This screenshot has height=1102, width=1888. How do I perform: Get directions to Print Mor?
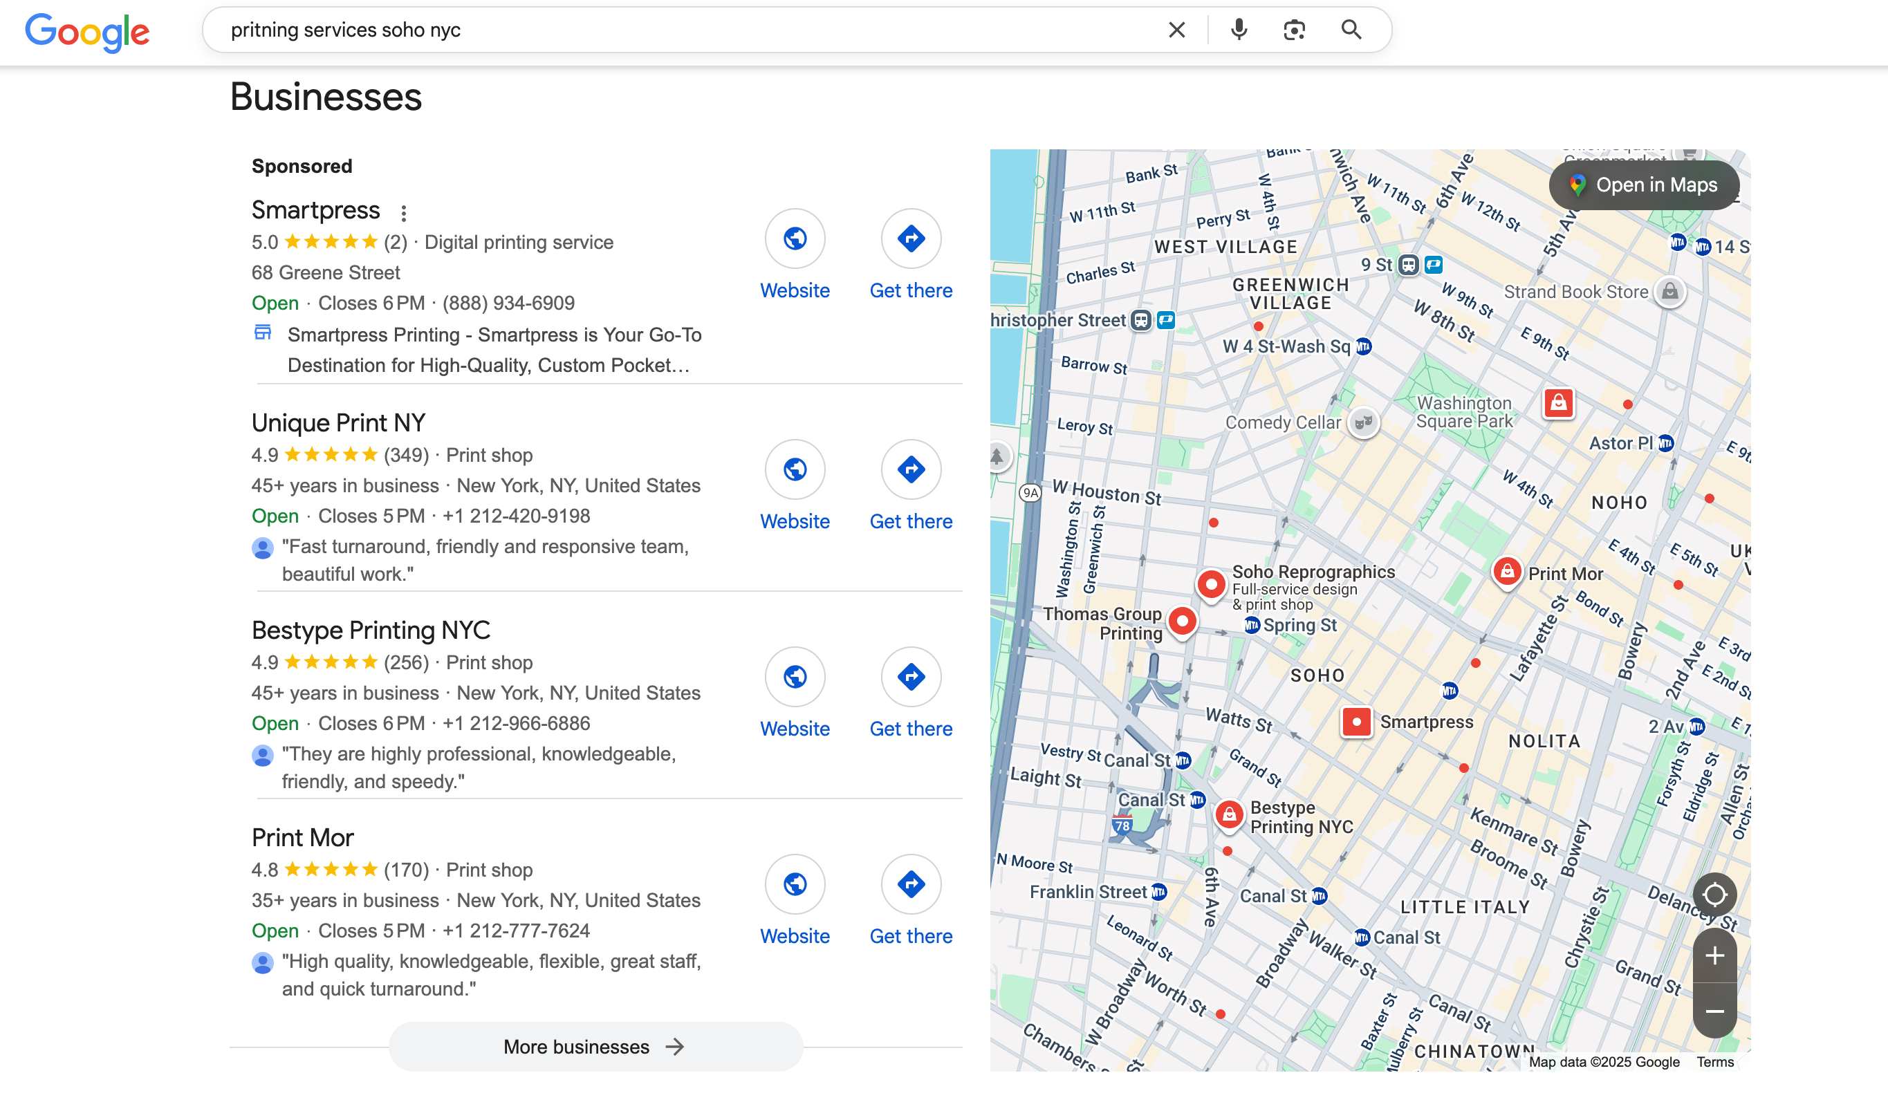(x=910, y=885)
